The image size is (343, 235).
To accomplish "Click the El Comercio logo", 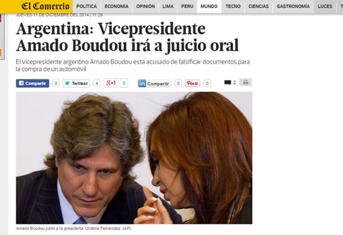I will pos(45,6).
